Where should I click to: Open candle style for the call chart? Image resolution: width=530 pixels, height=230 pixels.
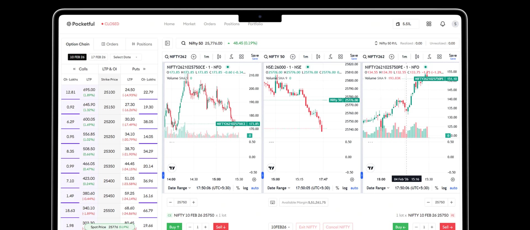tap(219, 57)
